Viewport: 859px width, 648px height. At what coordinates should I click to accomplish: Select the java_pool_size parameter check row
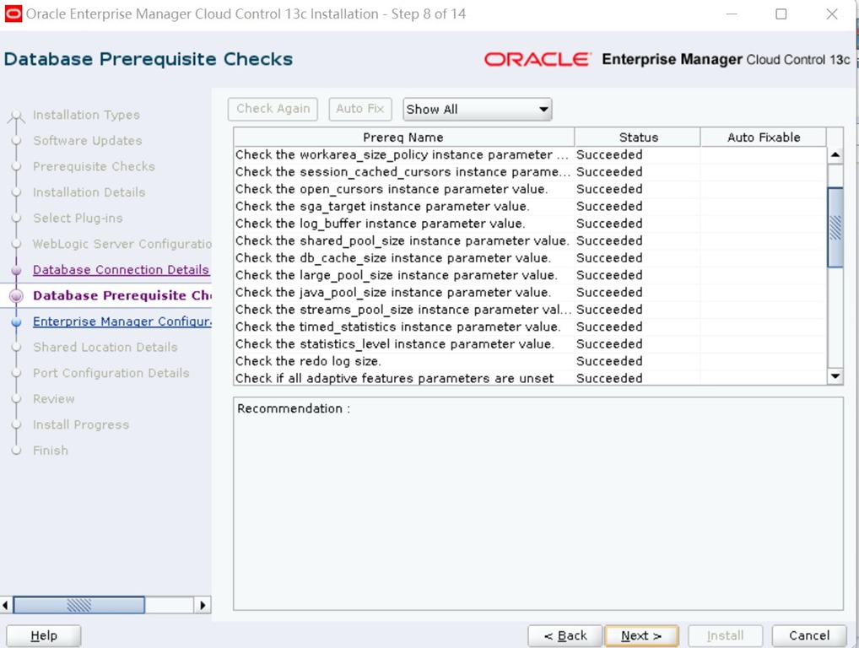click(x=530, y=293)
